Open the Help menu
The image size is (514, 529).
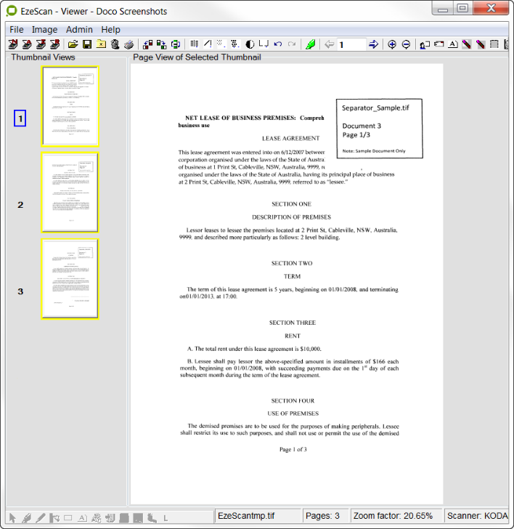(110, 30)
